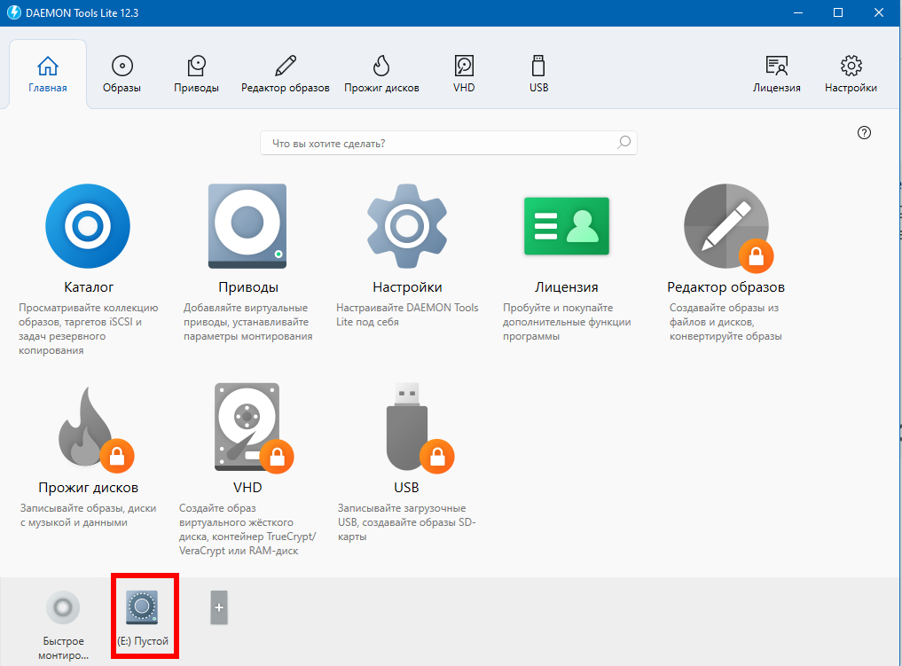Click the Настройки heading under gear tile
Viewport: 902px width, 666px height.
(x=407, y=287)
